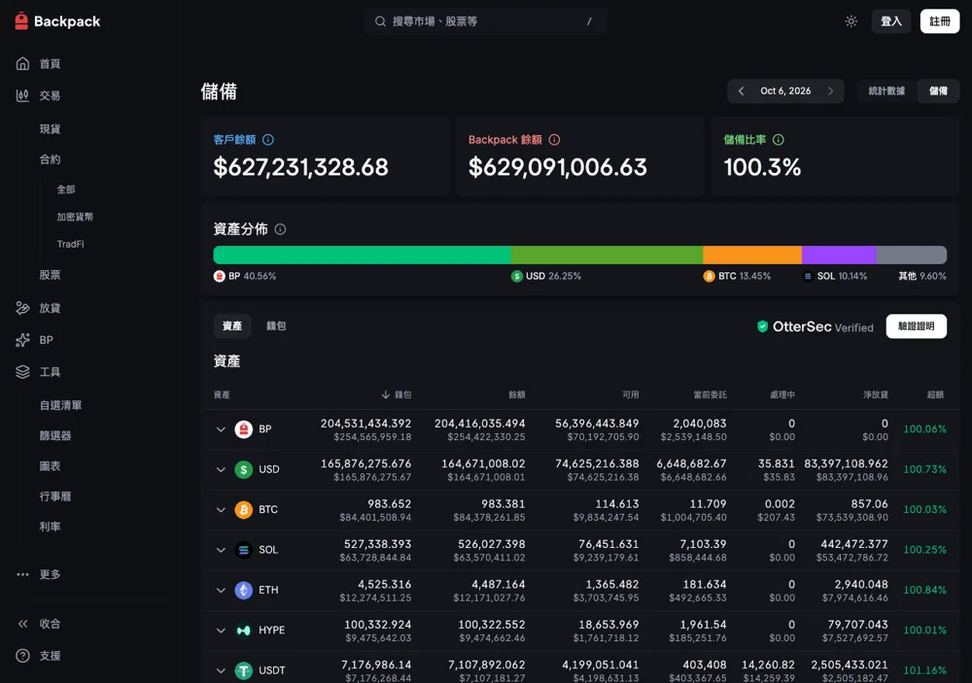Go to next date after Oct 6, 2026
972x683 pixels.
click(831, 91)
